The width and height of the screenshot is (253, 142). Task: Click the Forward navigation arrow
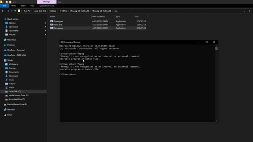(8, 11)
